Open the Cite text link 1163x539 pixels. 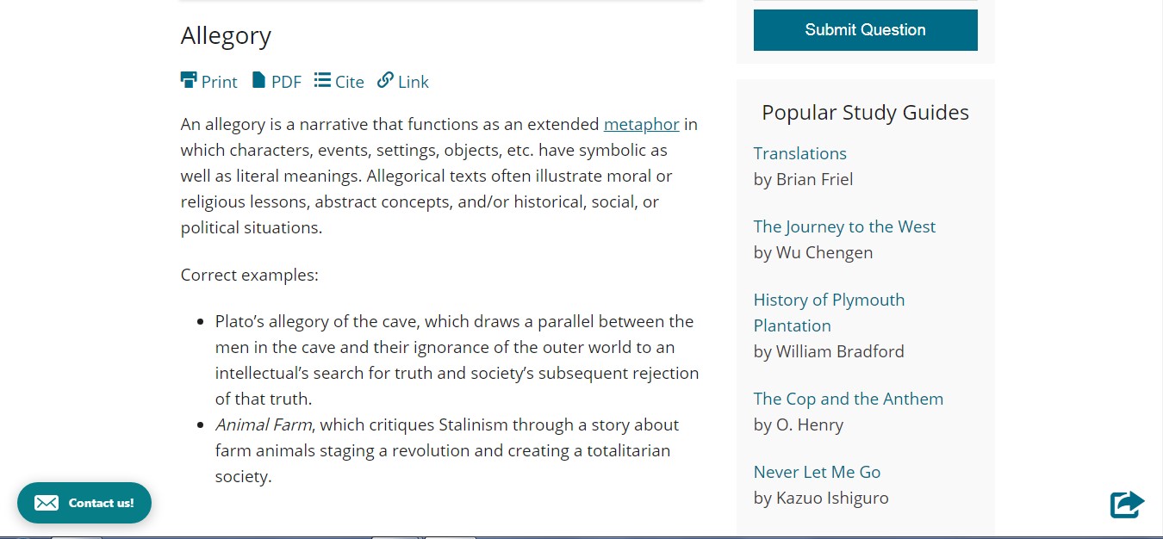pos(350,82)
